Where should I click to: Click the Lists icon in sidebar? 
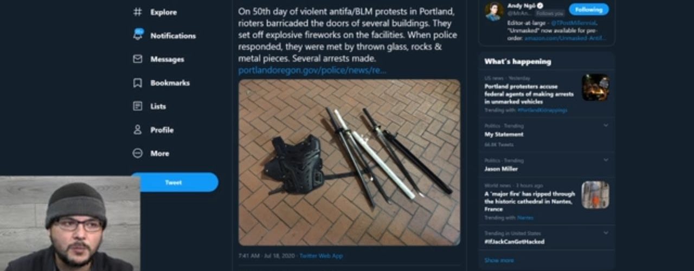pos(138,106)
